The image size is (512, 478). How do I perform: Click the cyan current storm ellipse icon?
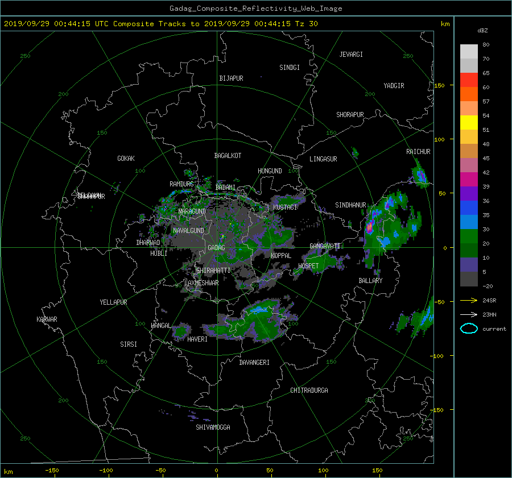point(469,329)
